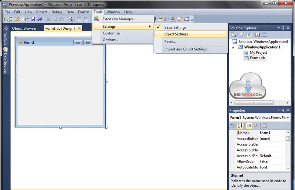Open the Help menu
Image resolution: width=295 pixels, height=190 pixels.
tap(128, 12)
